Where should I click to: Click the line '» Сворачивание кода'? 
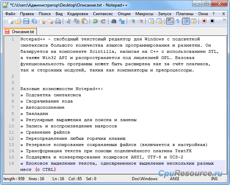pyautogui.click(x=47, y=101)
